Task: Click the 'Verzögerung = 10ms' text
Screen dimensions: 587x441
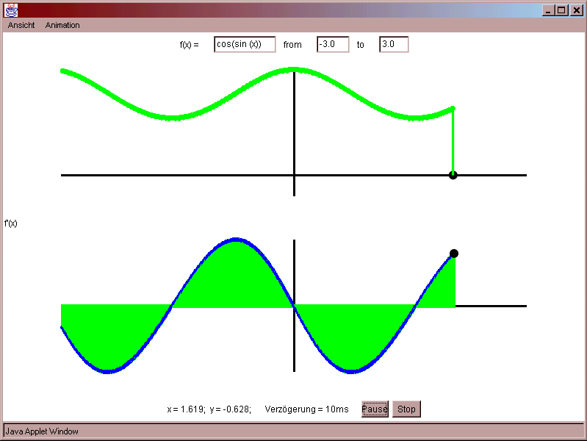Action: pos(306,409)
